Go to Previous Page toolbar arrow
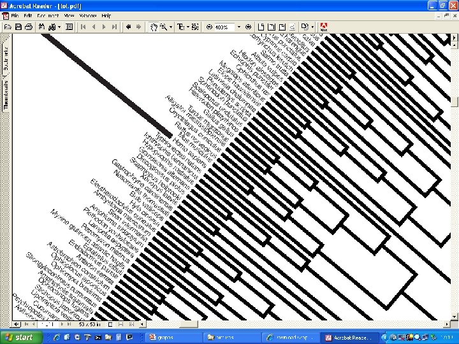This screenshot has height=344, width=459. click(x=94, y=27)
